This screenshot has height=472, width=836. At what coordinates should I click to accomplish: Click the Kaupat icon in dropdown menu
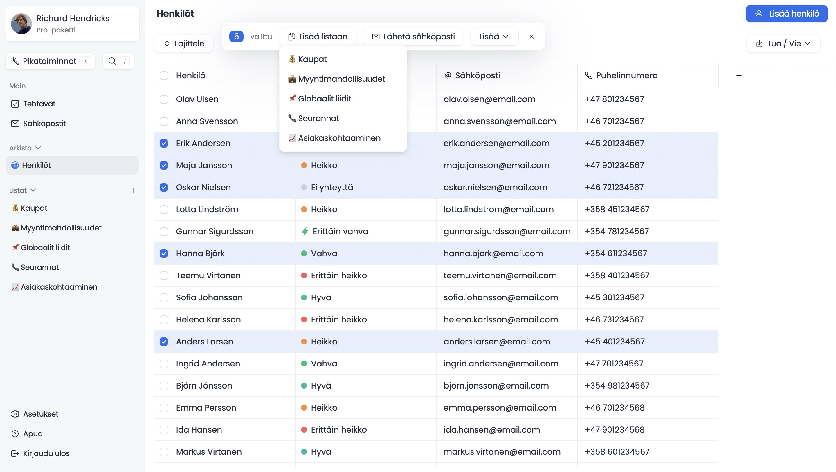pyautogui.click(x=292, y=59)
